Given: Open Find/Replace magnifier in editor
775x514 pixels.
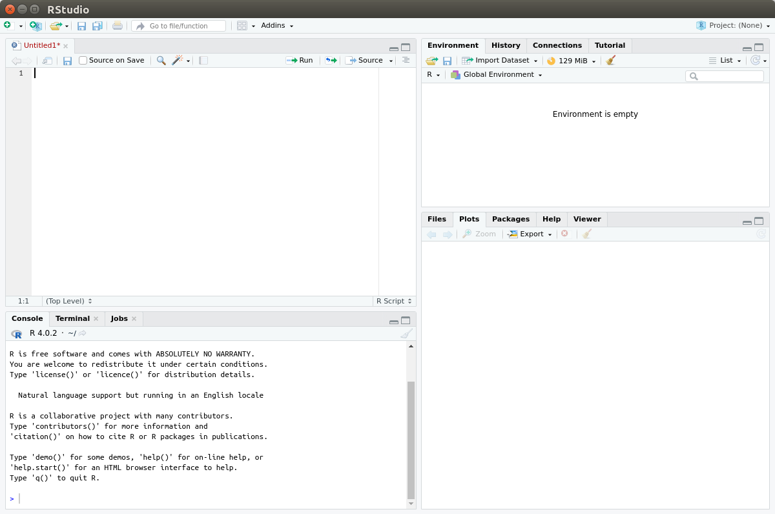Looking at the screenshot, I should [161, 61].
